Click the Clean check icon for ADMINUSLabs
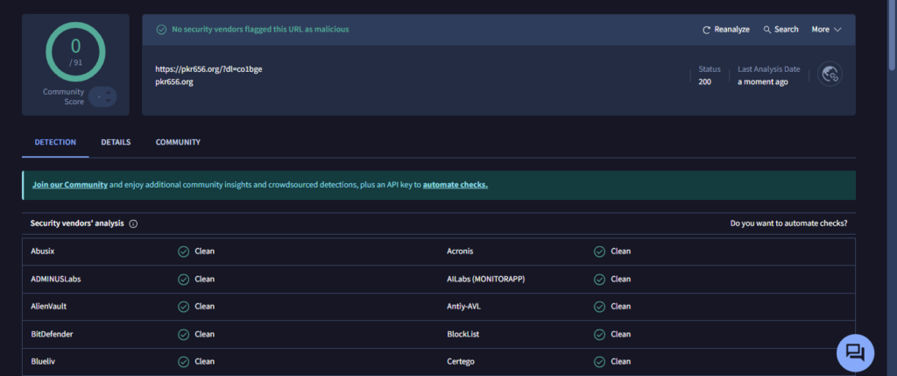Image resolution: width=897 pixels, height=376 pixels. tap(184, 280)
